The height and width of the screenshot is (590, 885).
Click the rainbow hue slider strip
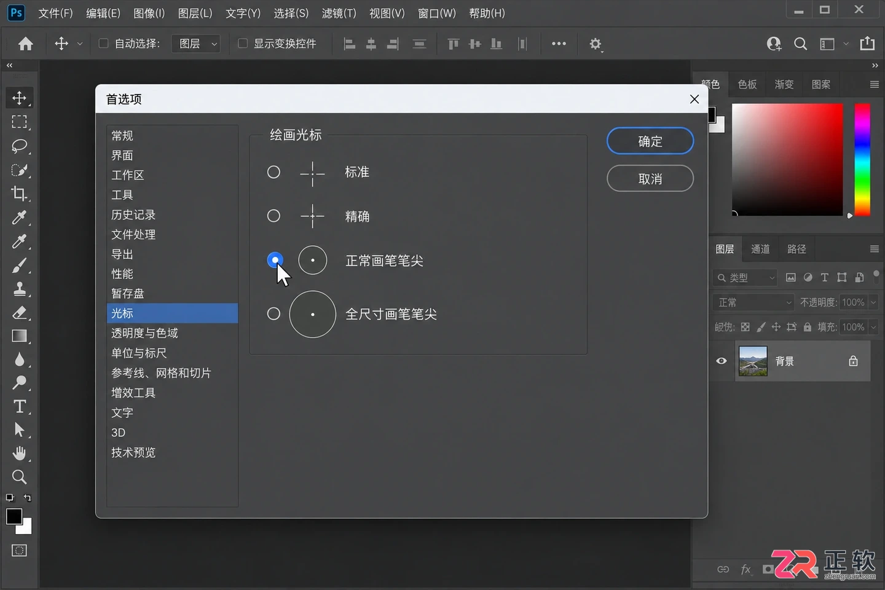click(862, 160)
